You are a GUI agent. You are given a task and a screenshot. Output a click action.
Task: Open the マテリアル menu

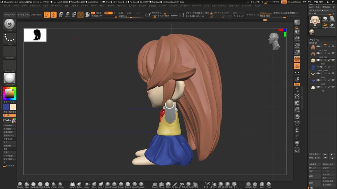click(x=121, y=6)
